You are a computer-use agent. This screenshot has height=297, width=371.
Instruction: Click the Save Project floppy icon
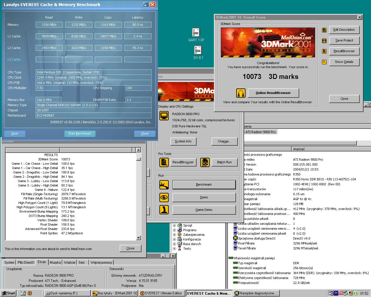324,41
